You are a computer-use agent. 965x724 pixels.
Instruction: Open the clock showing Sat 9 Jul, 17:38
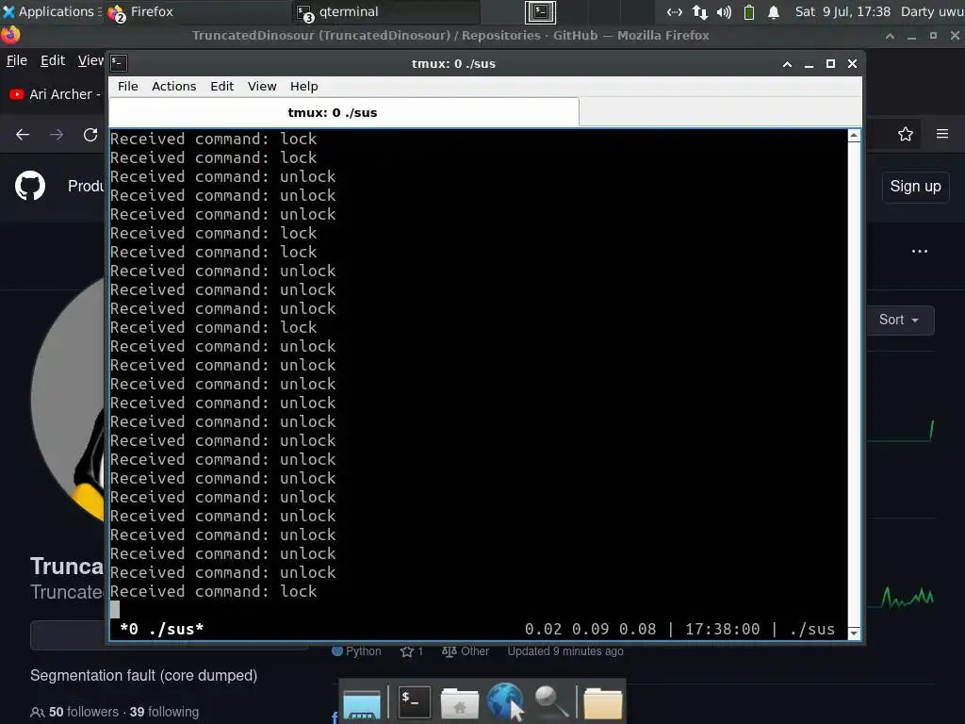point(842,11)
